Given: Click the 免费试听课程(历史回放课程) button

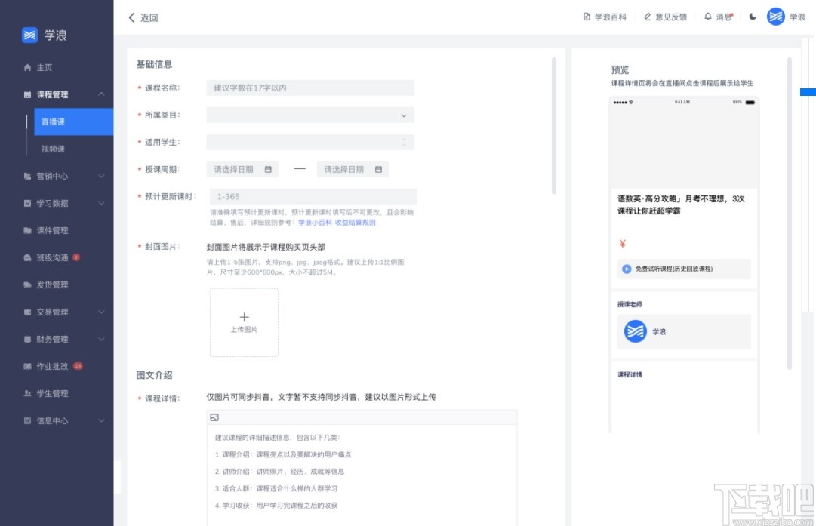Looking at the screenshot, I should point(684,269).
